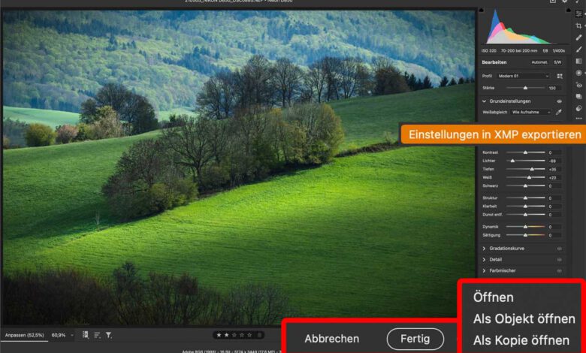Image resolution: width=586 pixels, height=353 pixels.
Task: Expand the Farbmischer section
Action: 484,271
